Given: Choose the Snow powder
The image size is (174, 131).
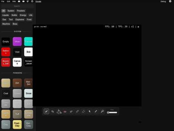Looking at the screenshot, I should (28, 93).
